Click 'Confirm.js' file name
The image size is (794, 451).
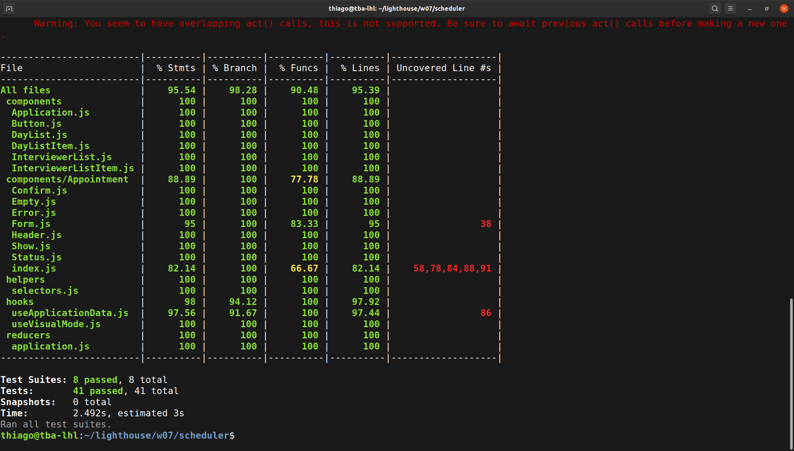pyautogui.click(x=39, y=191)
